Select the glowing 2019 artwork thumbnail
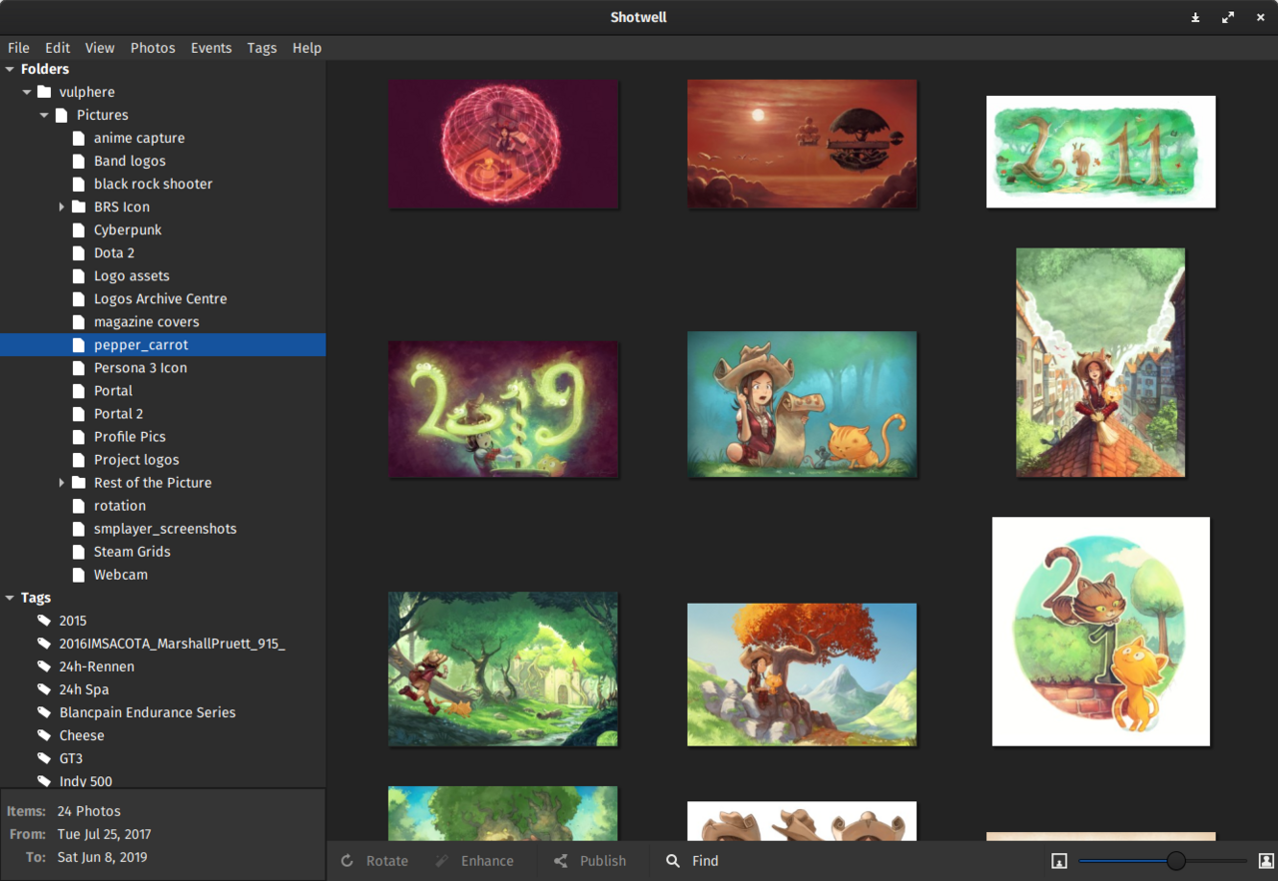The height and width of the screenshot is (881, 1278). (x=503, y=409)
